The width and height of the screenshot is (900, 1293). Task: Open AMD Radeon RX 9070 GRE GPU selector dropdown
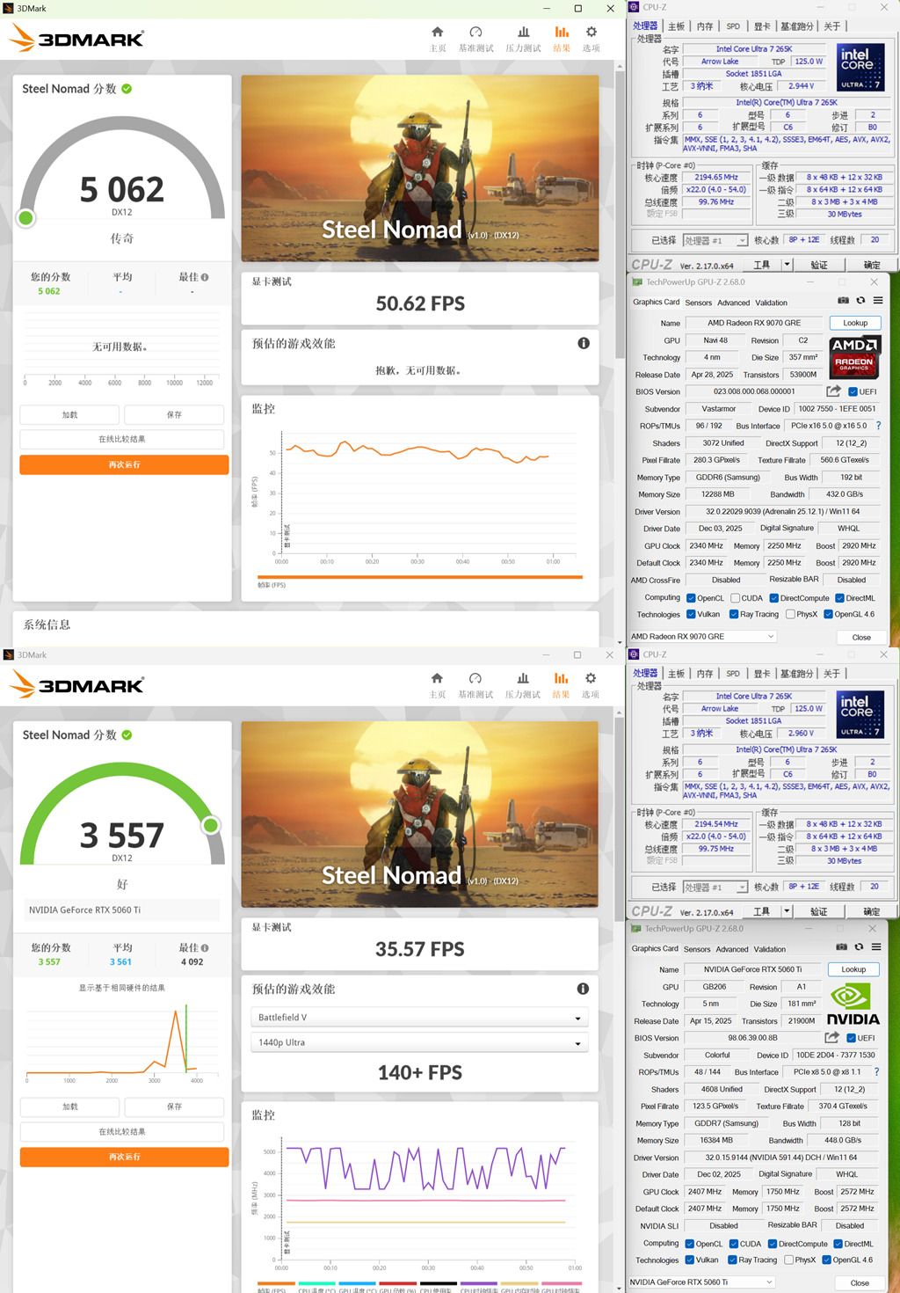tap(703, 636)
